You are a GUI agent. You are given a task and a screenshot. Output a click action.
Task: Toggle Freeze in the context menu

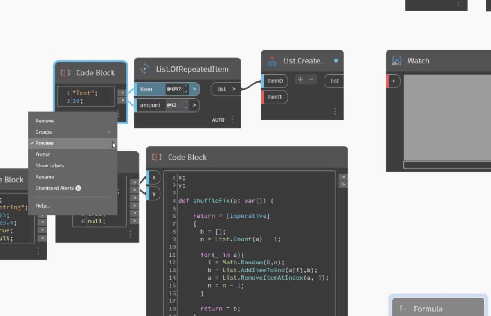(73, 154)
